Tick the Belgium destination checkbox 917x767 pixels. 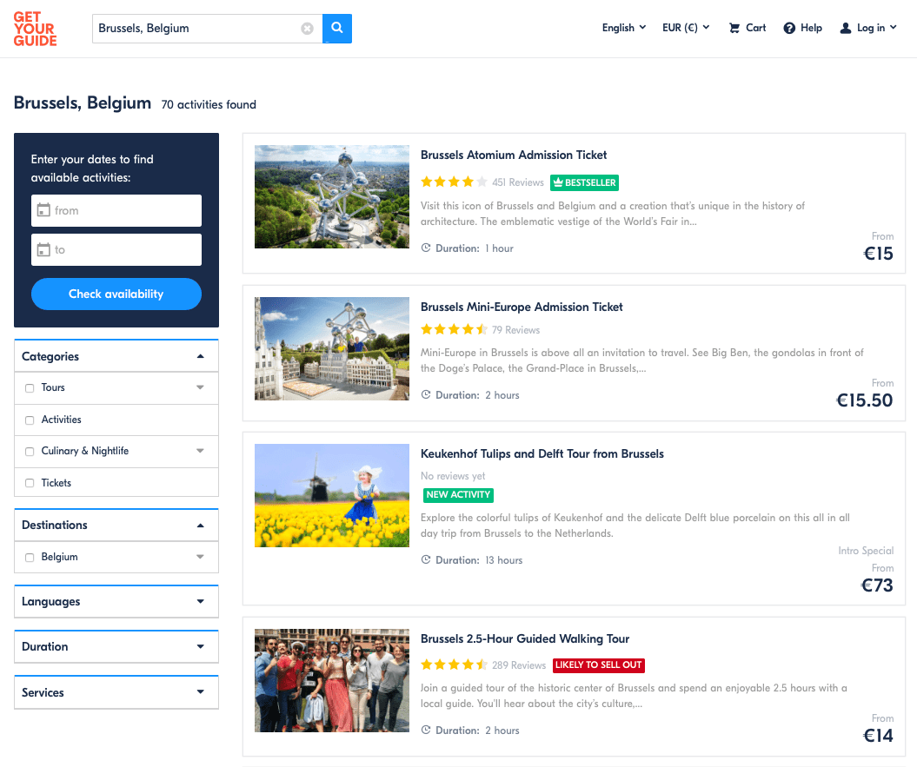[30, 558]
